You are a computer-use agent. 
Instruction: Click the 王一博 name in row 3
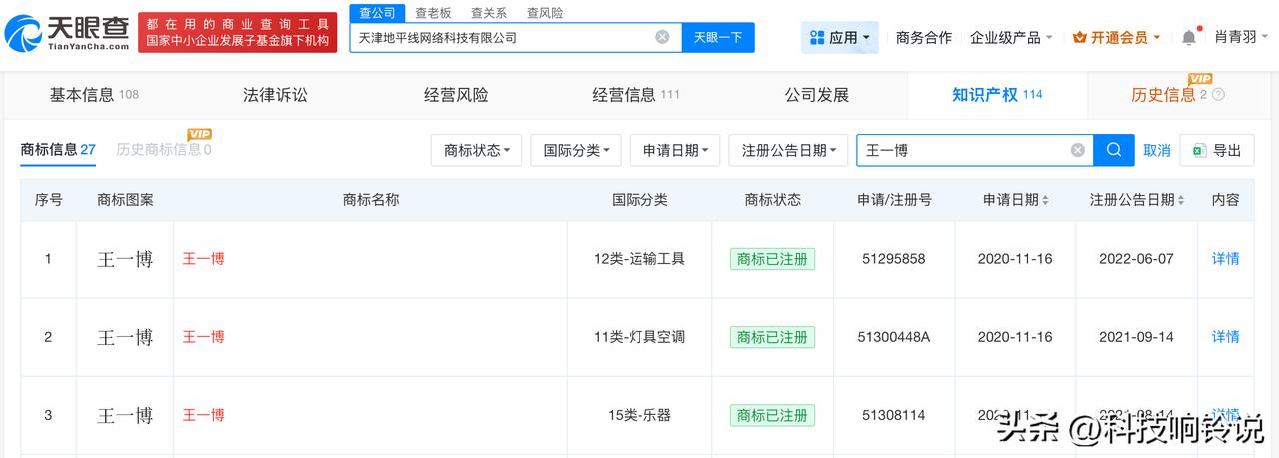[203, 415]
